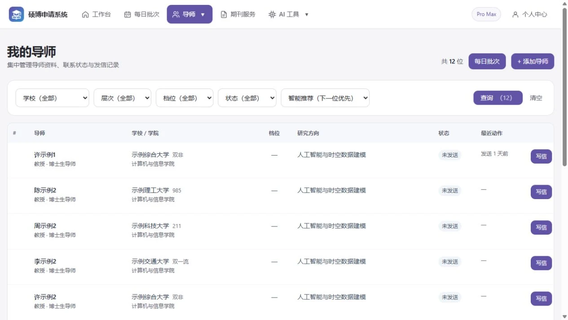568x320 pixels.
Task: Click 示例交通大学 school cell
Action: click(x=150, y=261)
